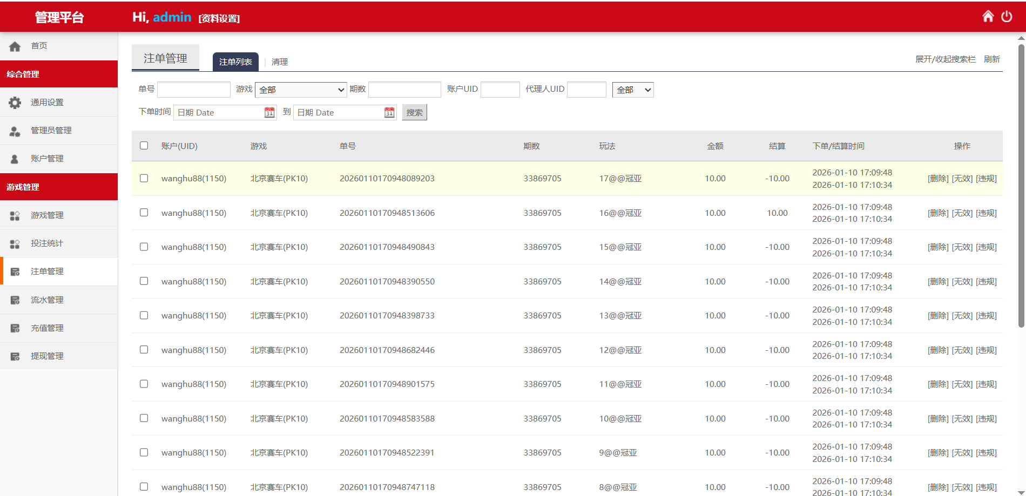Select checkbox for the 16@@冠亚 bet row
This screenshot has height=496, width=1026.
point(144,213)
